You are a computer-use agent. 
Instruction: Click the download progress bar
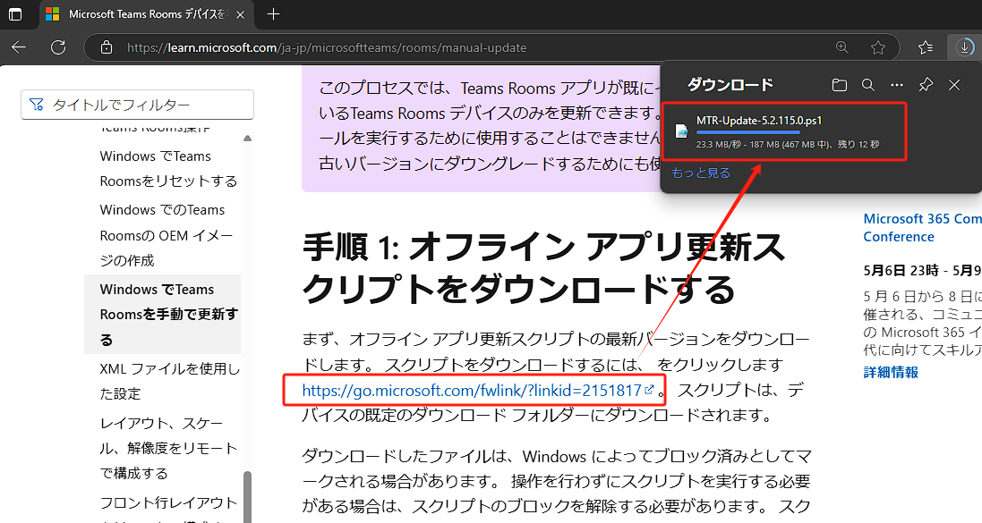pos(747,132)
